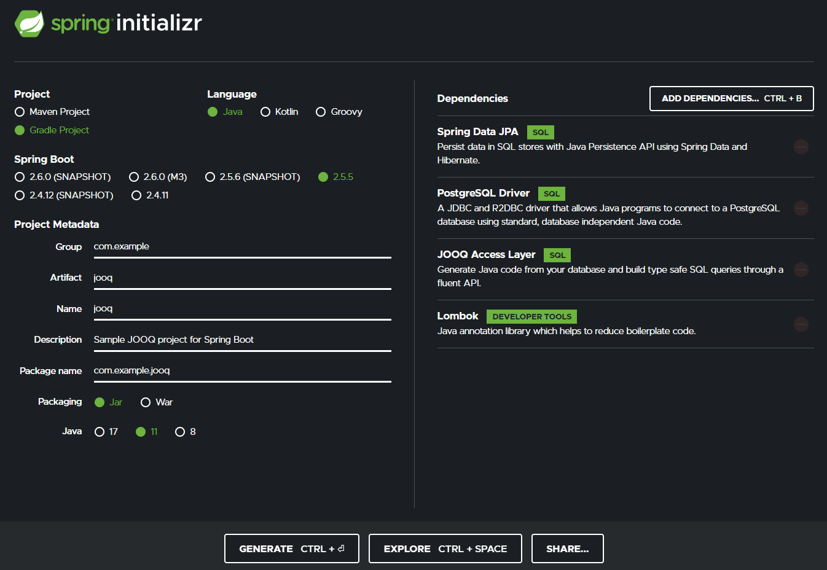Select Spring Boot 2.4.11
827x570 pixels.
coord(150,195)
